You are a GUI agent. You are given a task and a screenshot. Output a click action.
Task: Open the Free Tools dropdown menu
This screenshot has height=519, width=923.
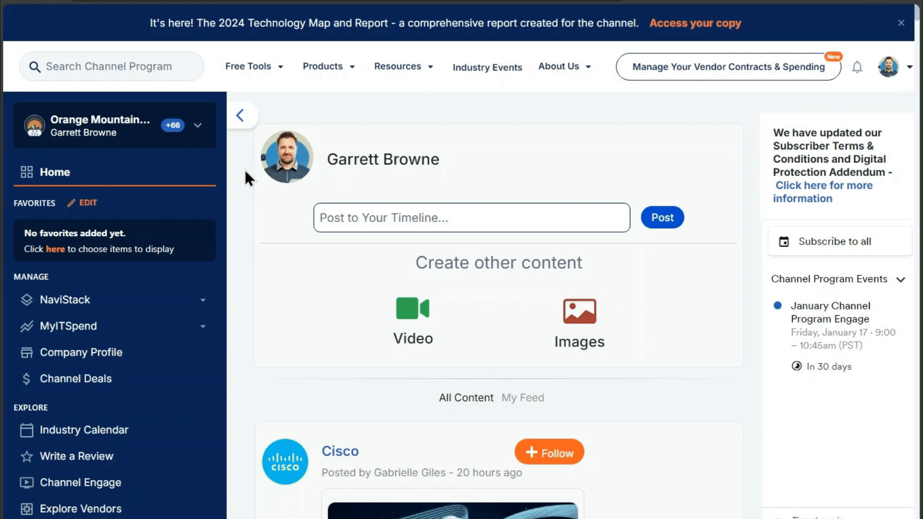(x=253, y=66)
